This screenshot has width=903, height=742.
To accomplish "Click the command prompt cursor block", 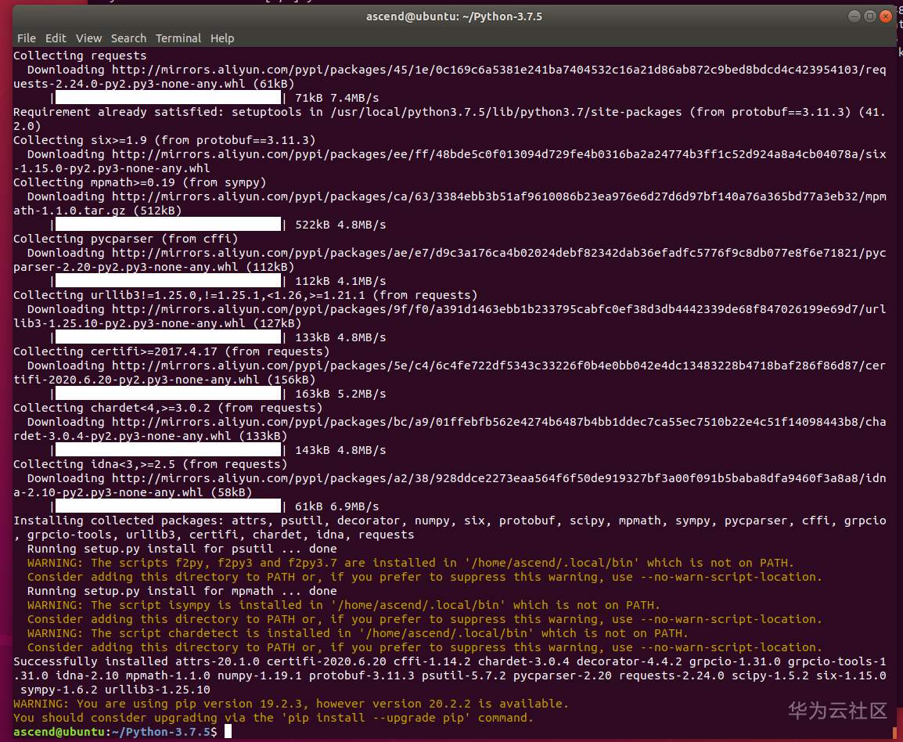I will tap(228, 732).
